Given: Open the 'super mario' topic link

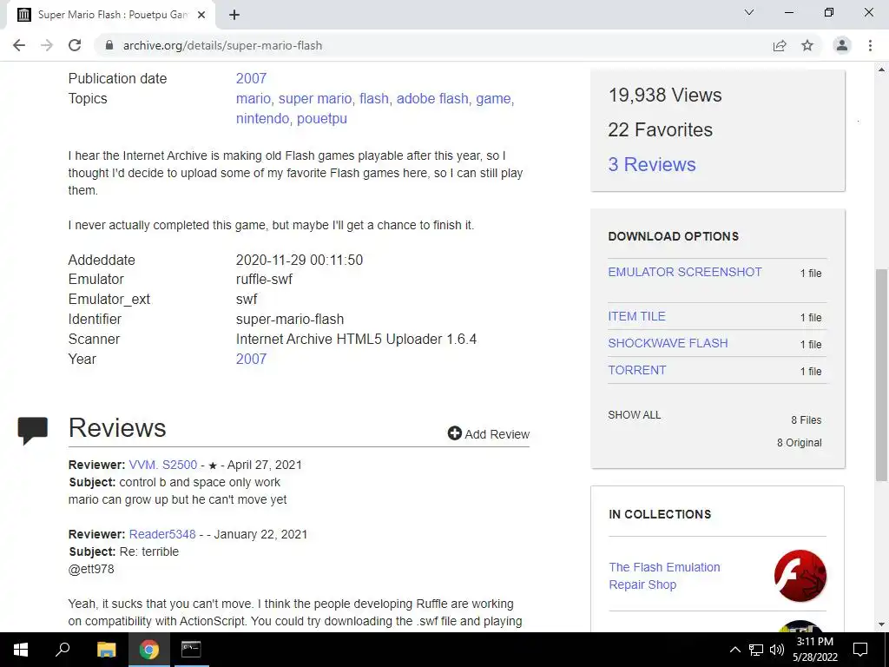Looking at the screenshot, I should click(x=314, y=98).
